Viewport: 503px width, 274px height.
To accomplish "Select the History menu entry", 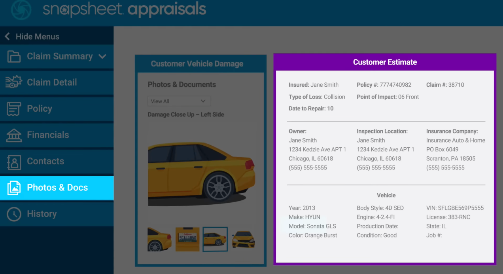I will 42,214.
